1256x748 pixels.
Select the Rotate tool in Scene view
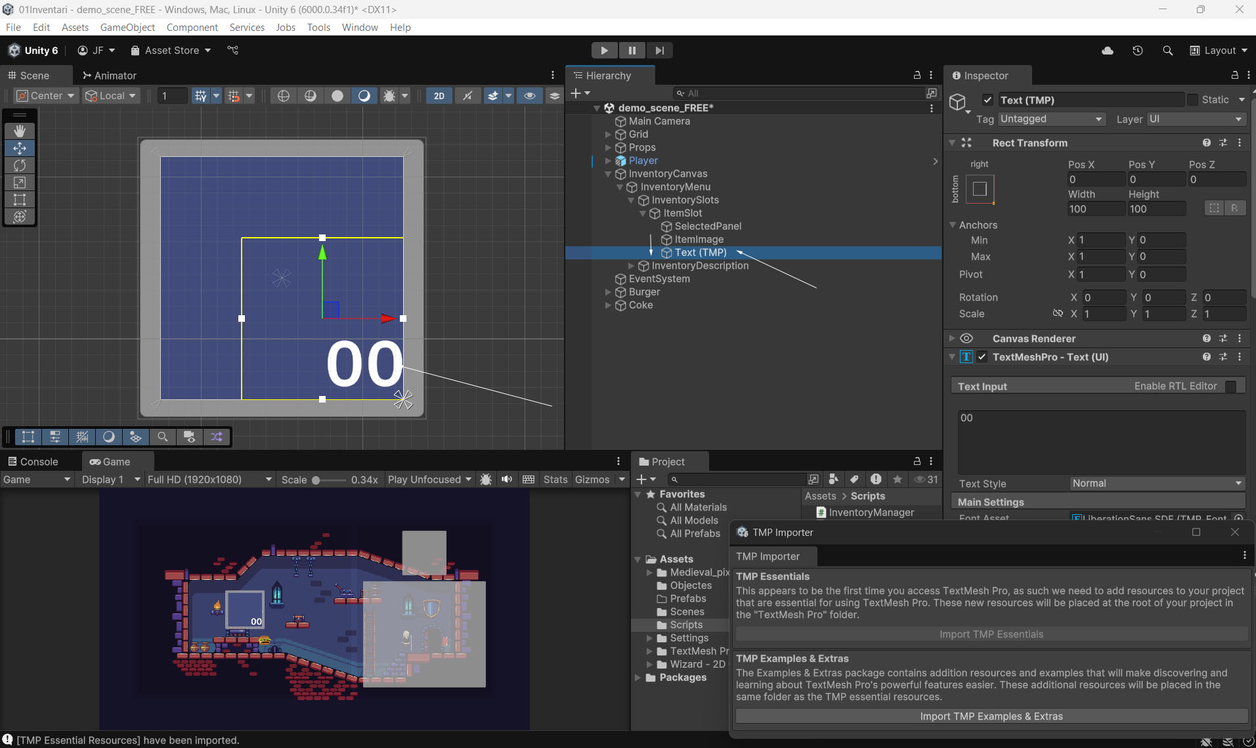click(20, 165)
